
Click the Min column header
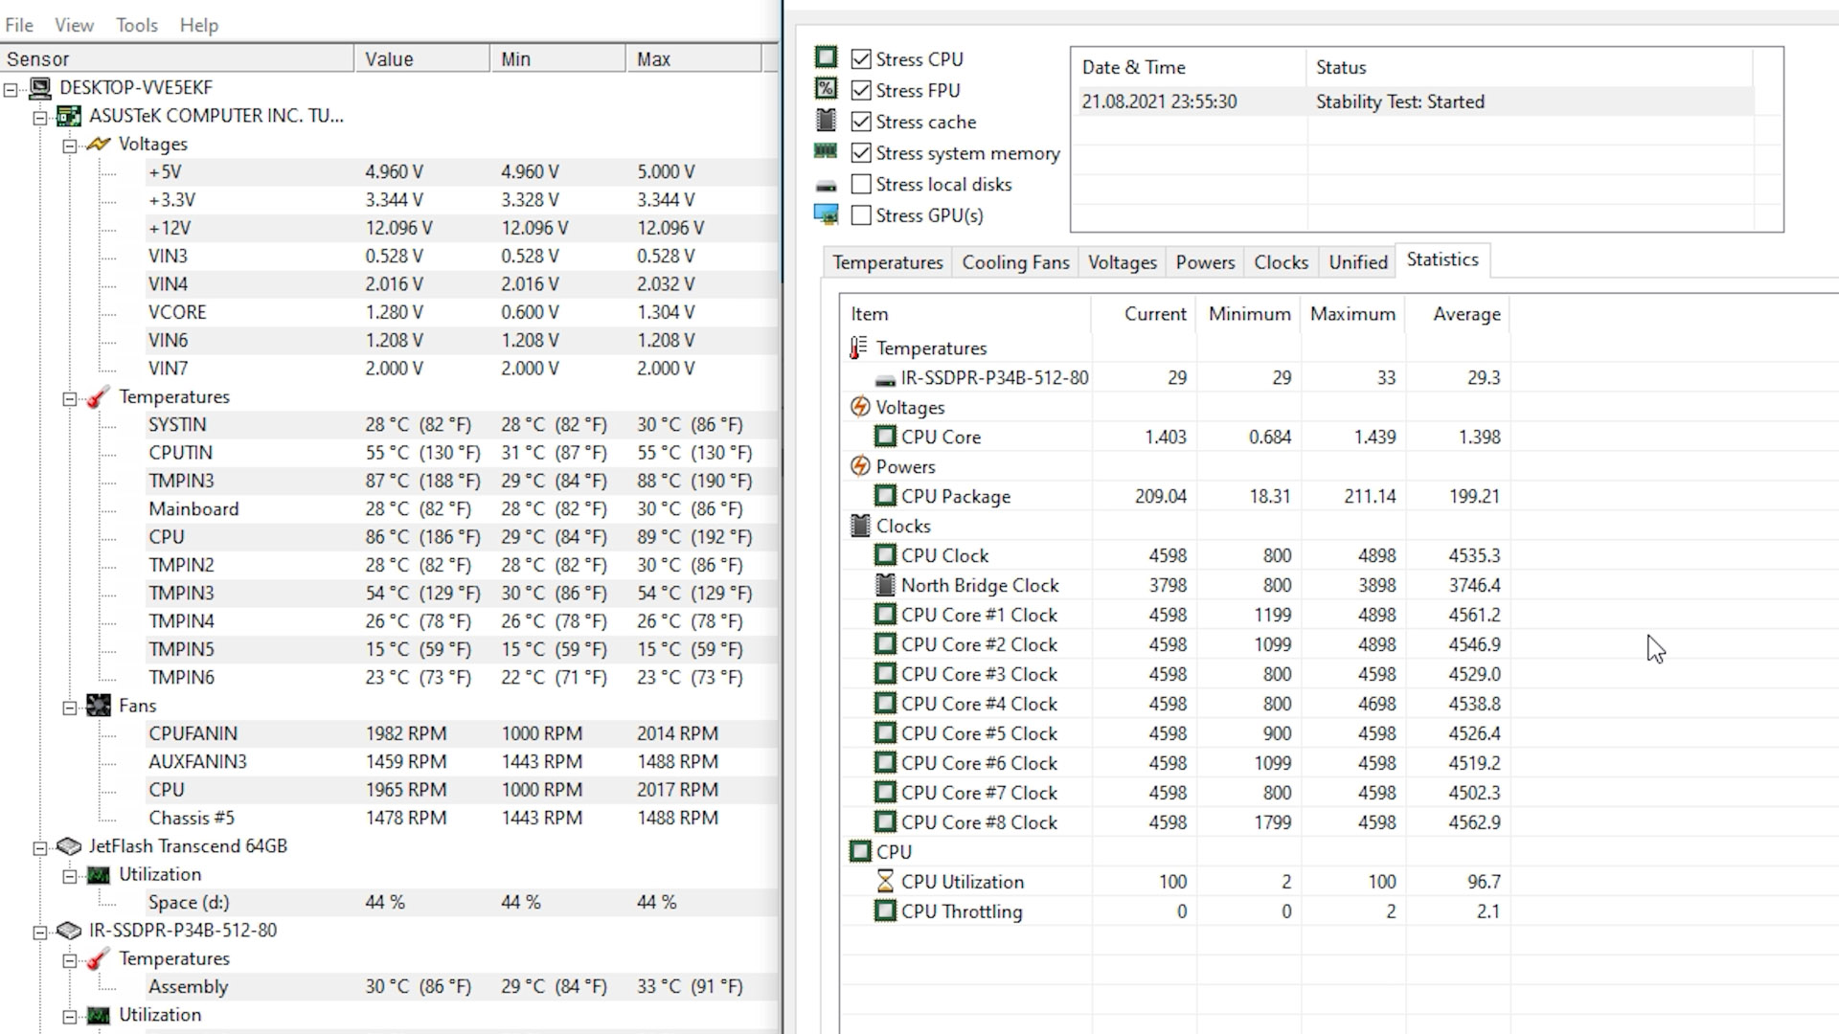(x=558, y=59)
